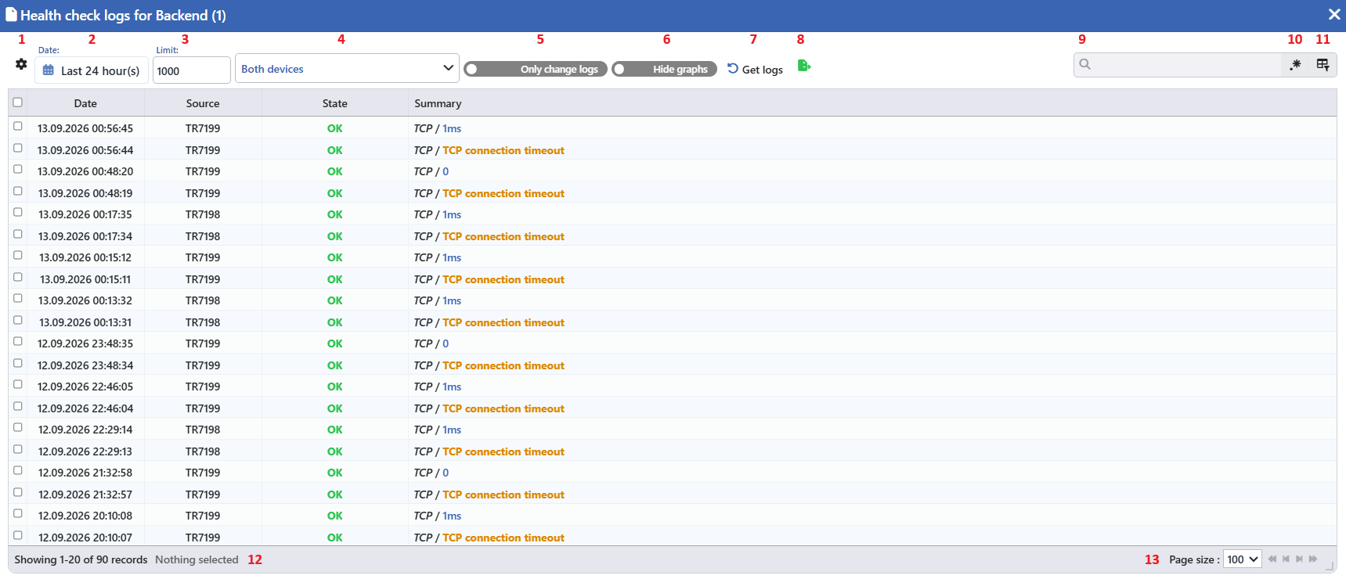1346x579 pixels.
Task: Jump to the last page of records
Action: [1313, 559]
